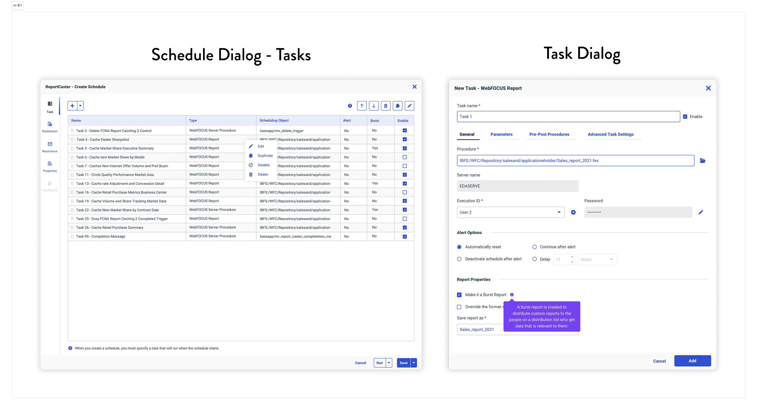The height and width of the screenshot is (410, 757).
Task: Enable Task 16 via its checkbox
Action: coord(405,192)
